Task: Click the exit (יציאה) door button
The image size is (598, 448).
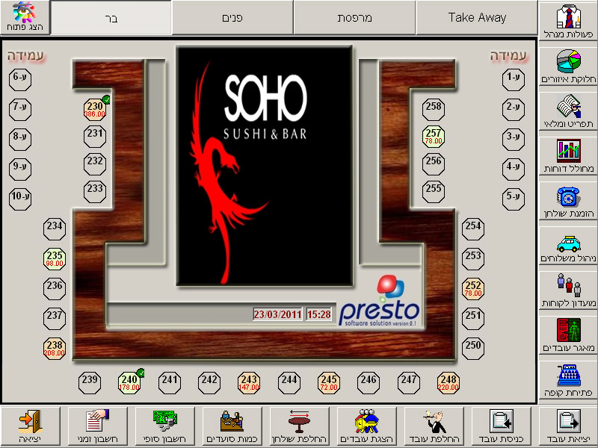Action: coord(31,426)
